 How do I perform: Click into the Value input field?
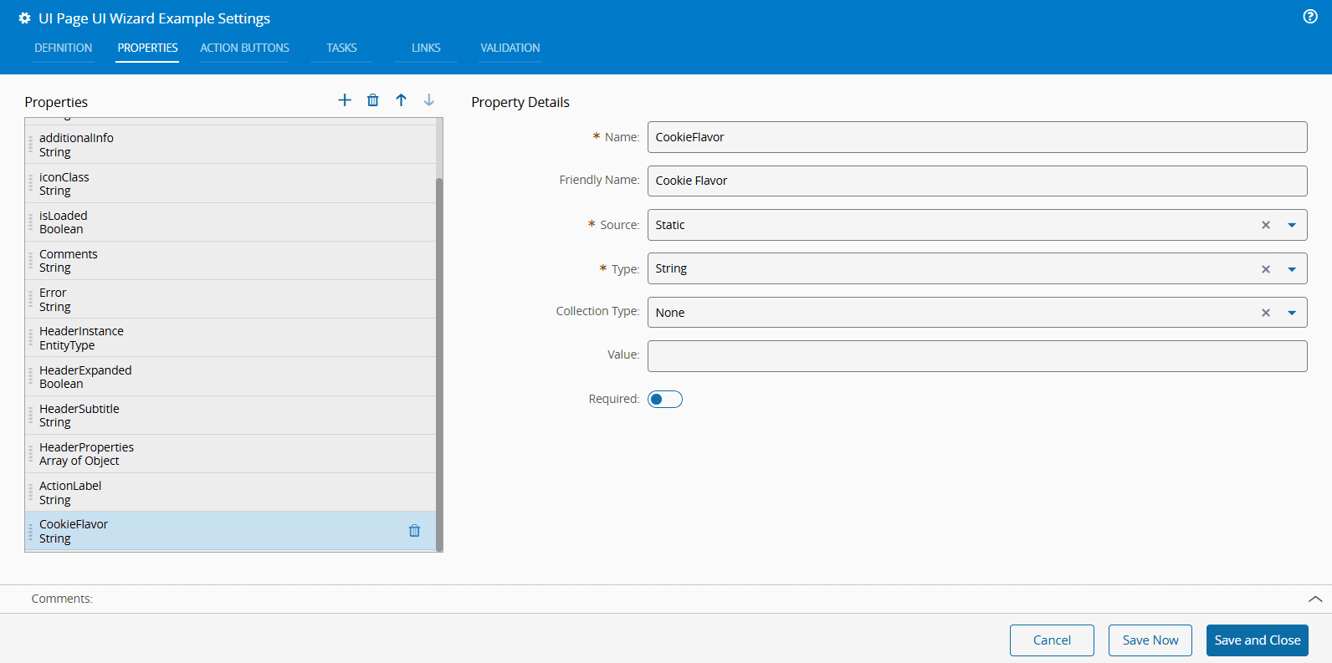(x=976, y=356)
